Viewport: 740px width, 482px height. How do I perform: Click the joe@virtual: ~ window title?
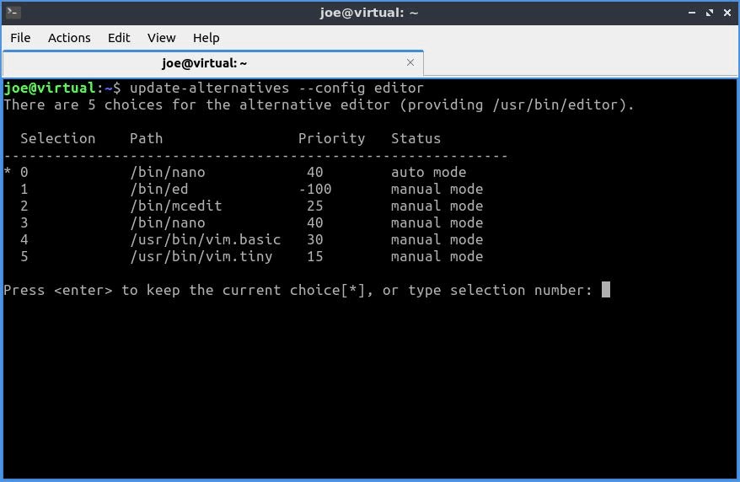coord(369,13)
